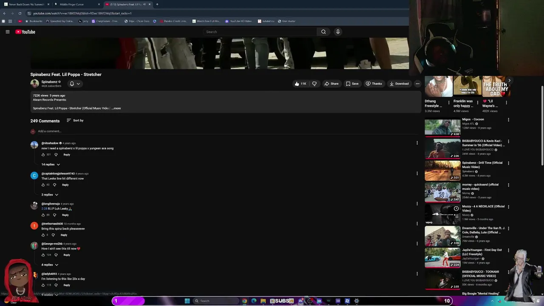This screenshot has width=544, height=306.
Task: Reload the page
Action: pos(20,13)
